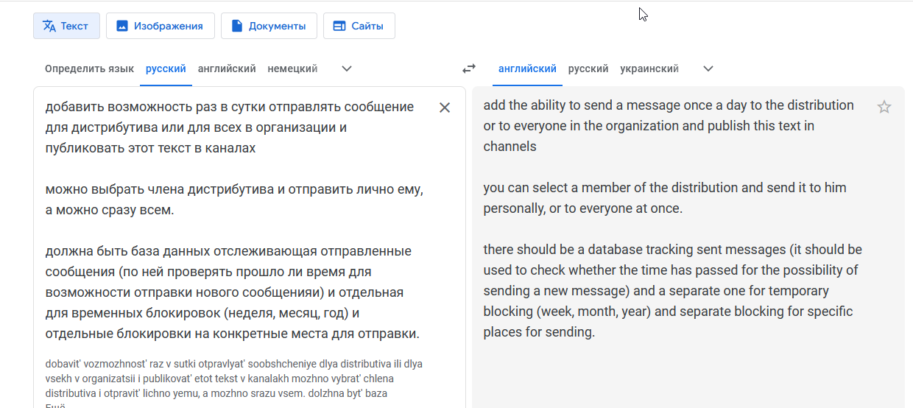
Task: Swap source and target languages
Action: (469, 68)
